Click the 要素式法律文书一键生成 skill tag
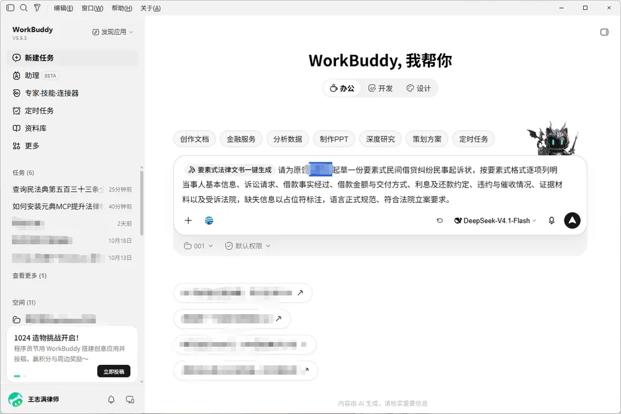This screenshot has height=414, width=621. 230,170
